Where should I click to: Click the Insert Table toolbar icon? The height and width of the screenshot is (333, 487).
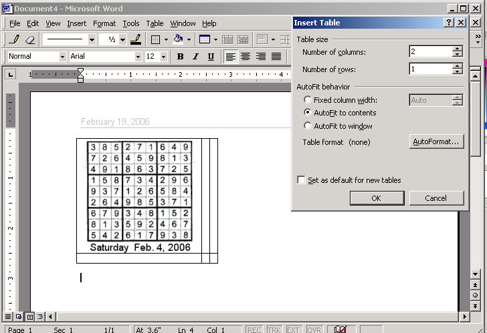(204, 39)
